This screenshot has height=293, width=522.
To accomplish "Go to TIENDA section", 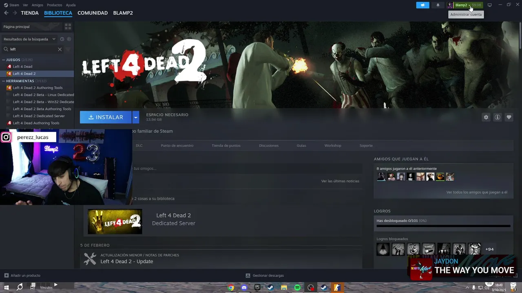I will click(x=30, y=13).
